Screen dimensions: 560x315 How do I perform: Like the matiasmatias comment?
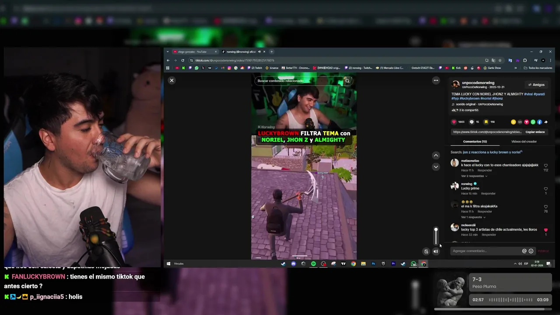coord(546,166)
